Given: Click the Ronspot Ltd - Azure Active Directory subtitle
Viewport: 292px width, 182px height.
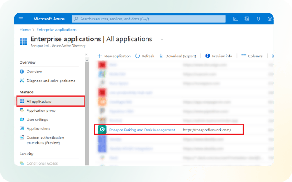Looking at the screenshot, I should pos(58,46).
